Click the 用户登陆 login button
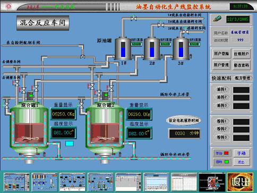Screen dimensions: 257x193 pyautogui.click(x=221, y=54)
